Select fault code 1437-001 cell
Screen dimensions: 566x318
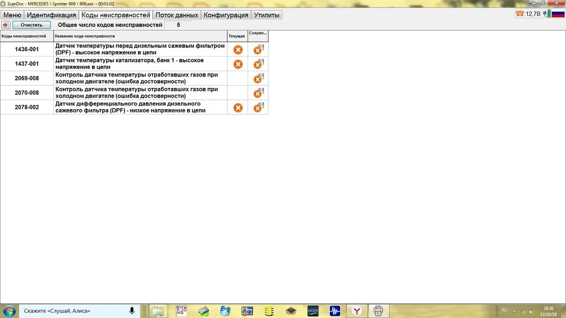point(27,64)
